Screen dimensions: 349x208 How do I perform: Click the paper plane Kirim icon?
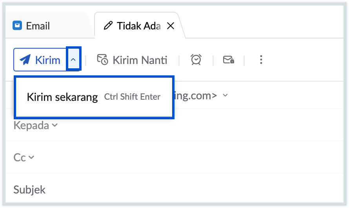25,60
